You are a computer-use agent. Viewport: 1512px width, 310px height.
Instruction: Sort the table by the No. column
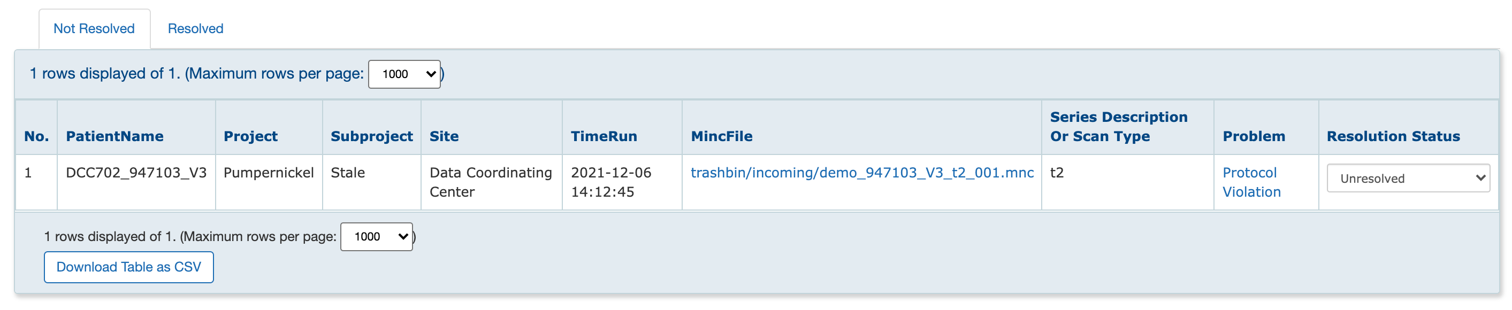pyautogui.click(x=36, y=136)
